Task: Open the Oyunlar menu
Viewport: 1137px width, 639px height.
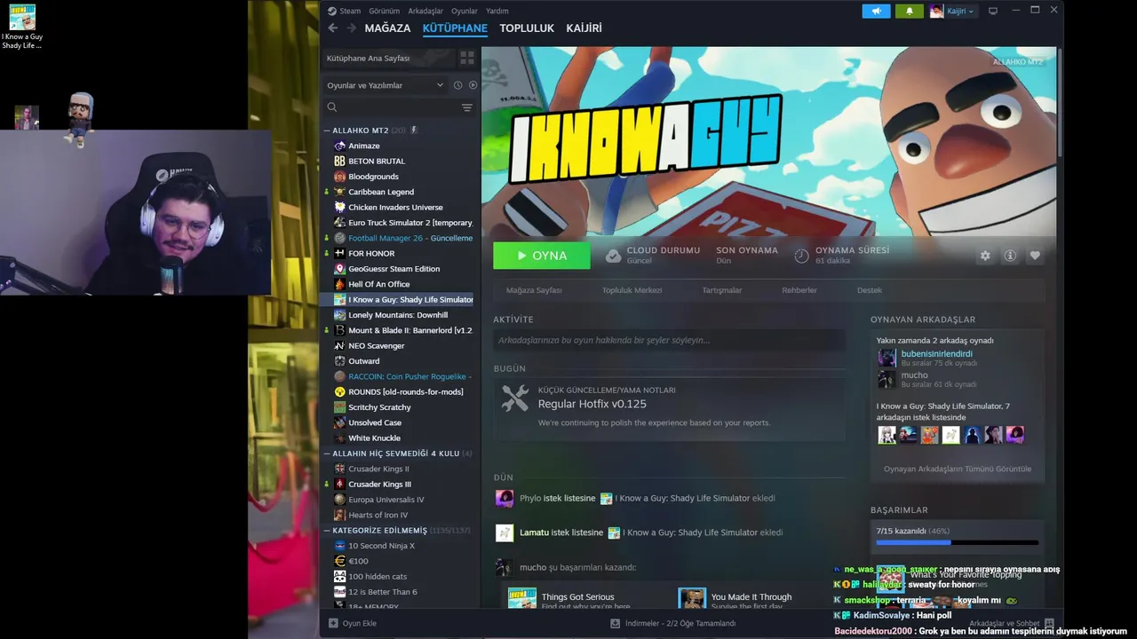Action: click(464, 11)
